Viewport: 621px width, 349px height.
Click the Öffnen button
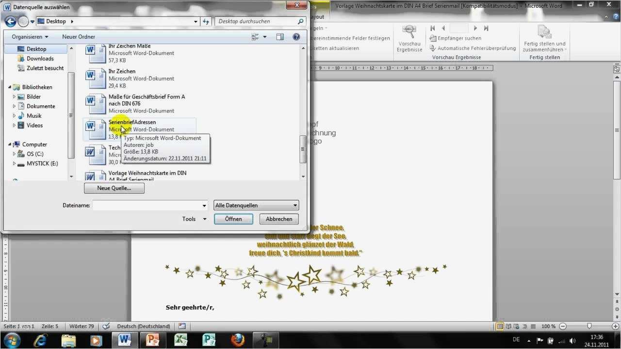(x=233, y=219)
